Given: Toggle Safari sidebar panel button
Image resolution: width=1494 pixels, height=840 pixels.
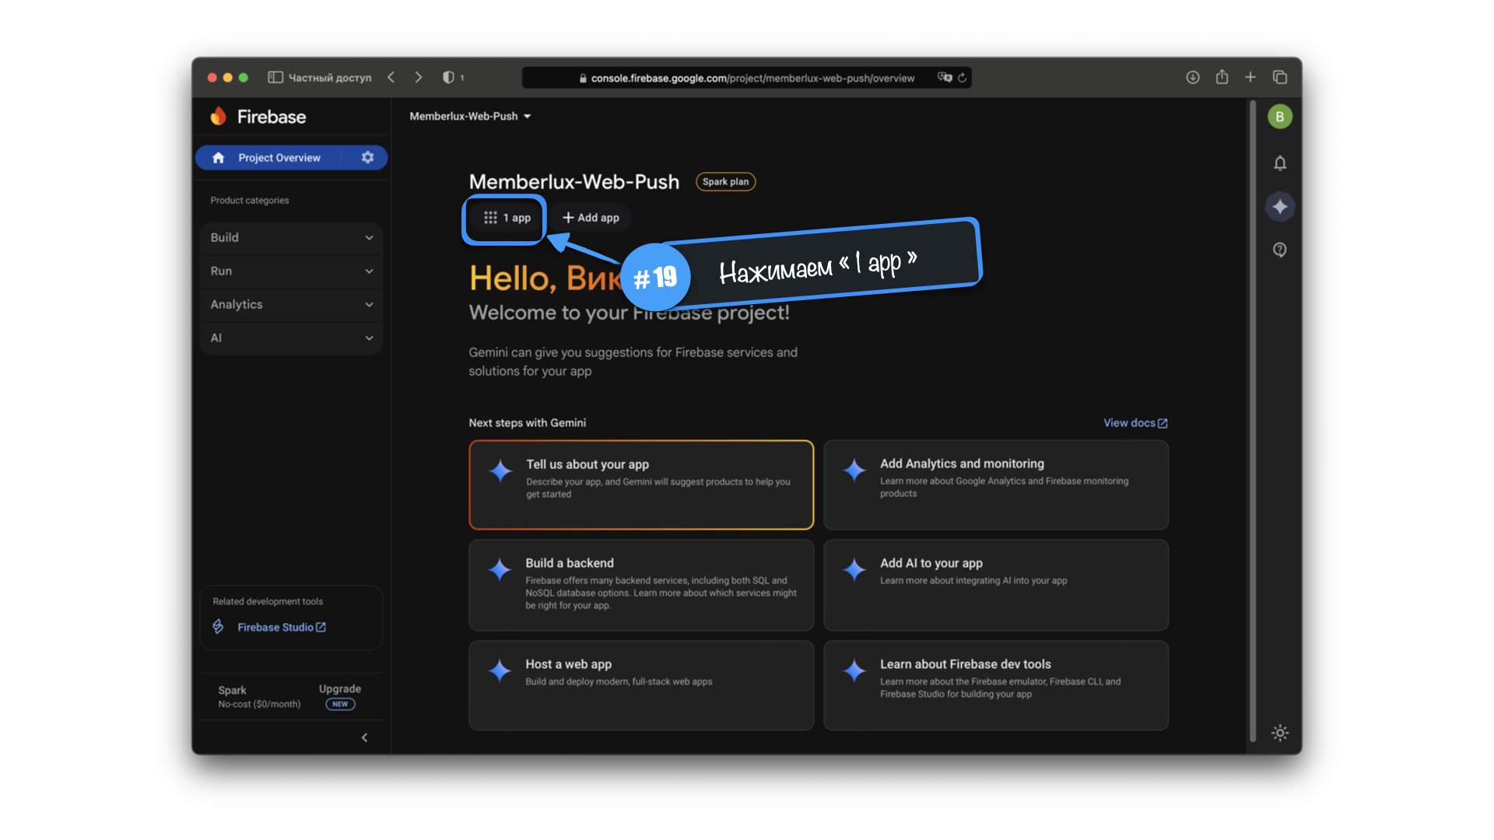Looking at the screenshot, I should pyautogui.click(x=275, y=77).
